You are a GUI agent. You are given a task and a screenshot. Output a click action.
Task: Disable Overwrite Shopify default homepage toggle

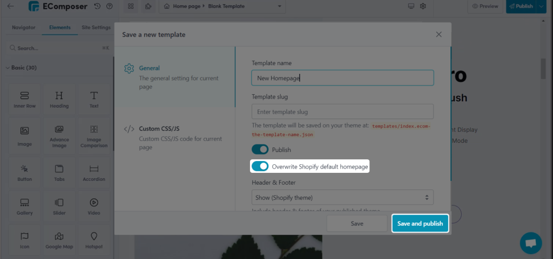(260, 166)
